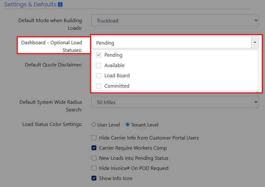Open the Default System Wide Radius Search dropdown
The width and height of the screenshot is (265, 187).
tap(175, 102)
